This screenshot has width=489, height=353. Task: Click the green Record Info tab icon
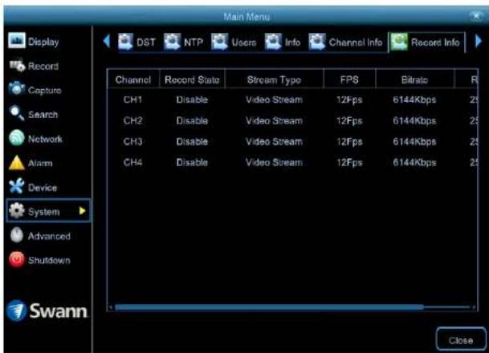[x=399, y=42]
